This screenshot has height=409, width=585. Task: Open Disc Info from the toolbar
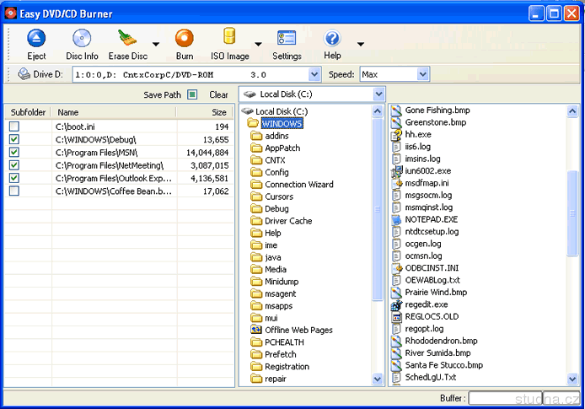82,39
